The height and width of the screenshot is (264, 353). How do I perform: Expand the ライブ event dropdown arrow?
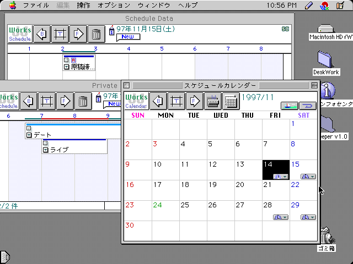[46, 150]
